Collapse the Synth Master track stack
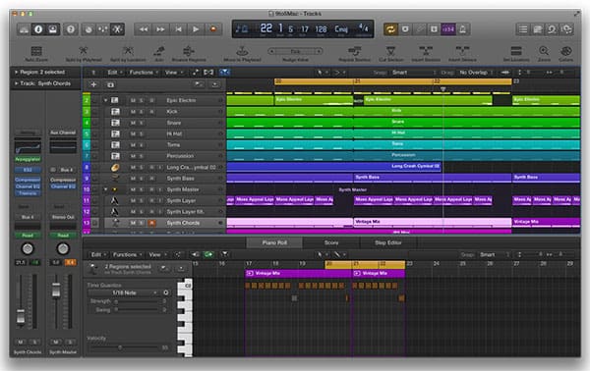Image resolution: width=590 pixels, height=371 pixels. pyautogui.click(x=105, y=189)
